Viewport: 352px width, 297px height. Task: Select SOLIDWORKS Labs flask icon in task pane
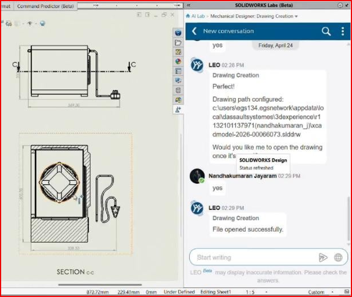coord(178,110)
